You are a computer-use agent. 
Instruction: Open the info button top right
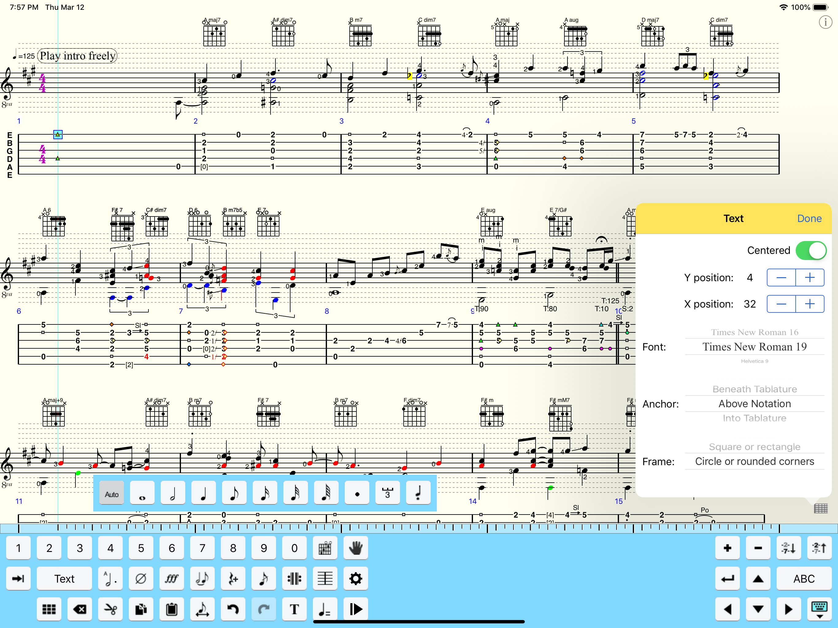point(825,22)
